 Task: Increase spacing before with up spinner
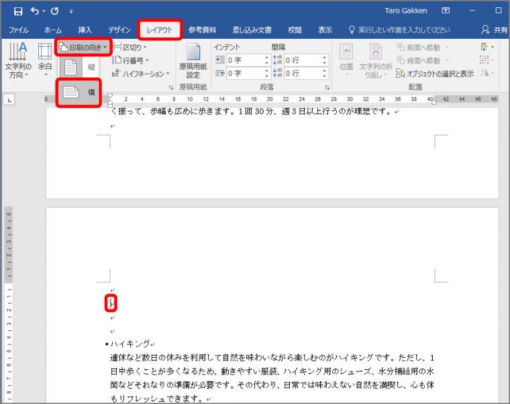(x=325, y=58)
